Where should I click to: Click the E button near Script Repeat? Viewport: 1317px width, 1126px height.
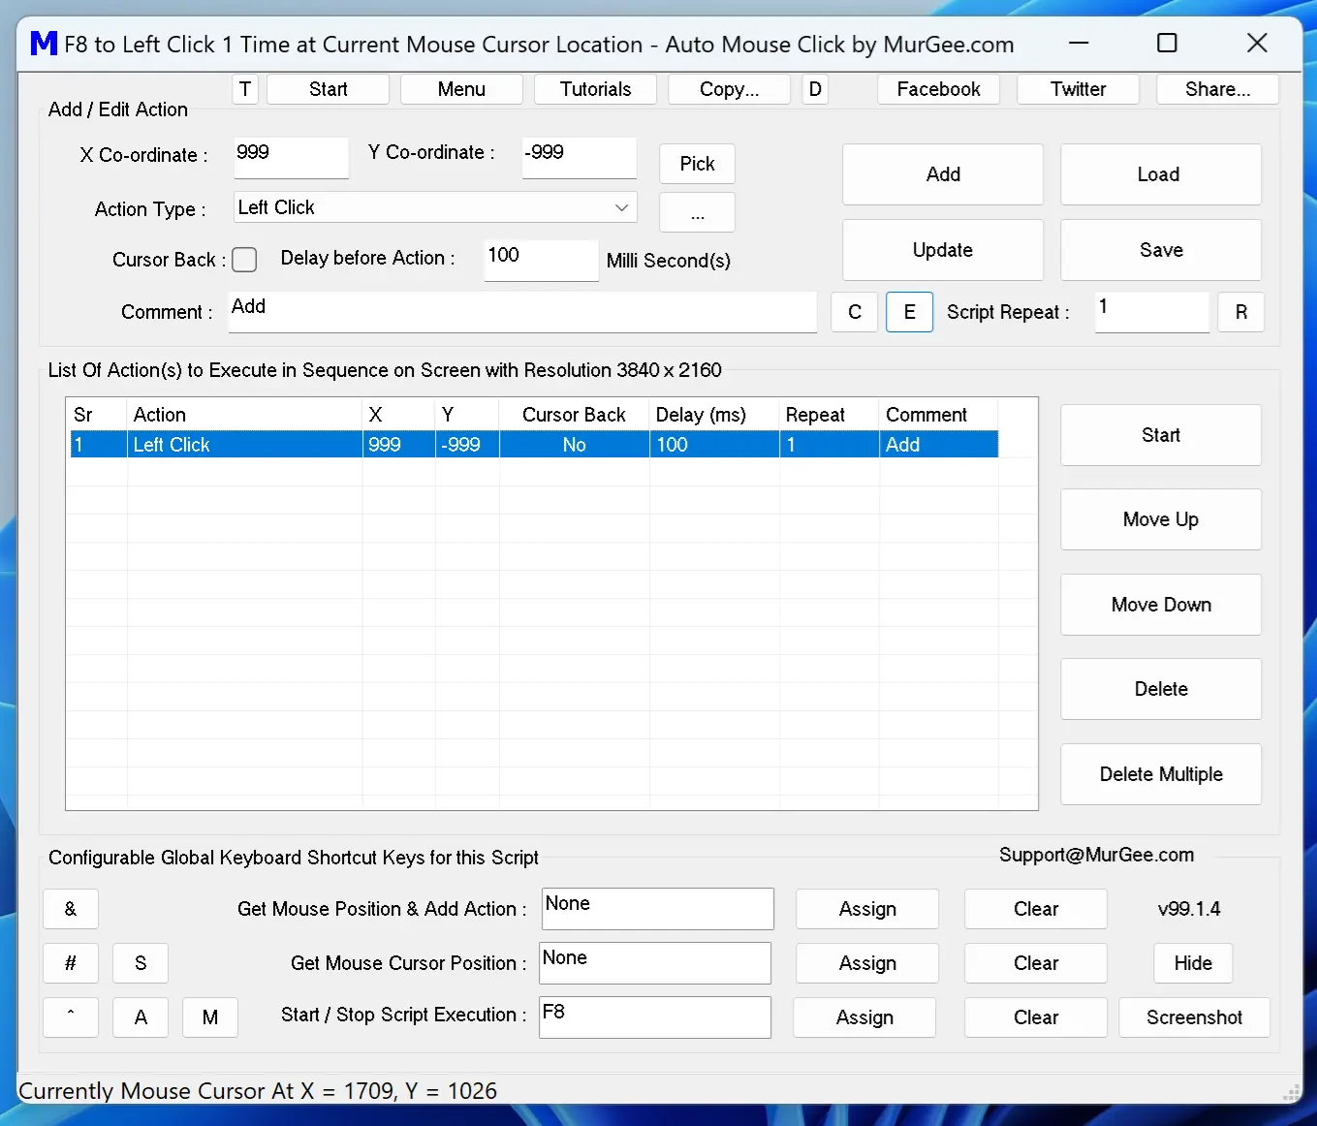coord(909,312)
